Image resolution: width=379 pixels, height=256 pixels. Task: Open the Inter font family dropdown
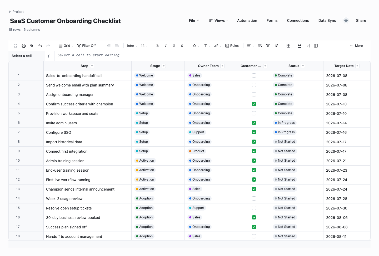point(132,46)
